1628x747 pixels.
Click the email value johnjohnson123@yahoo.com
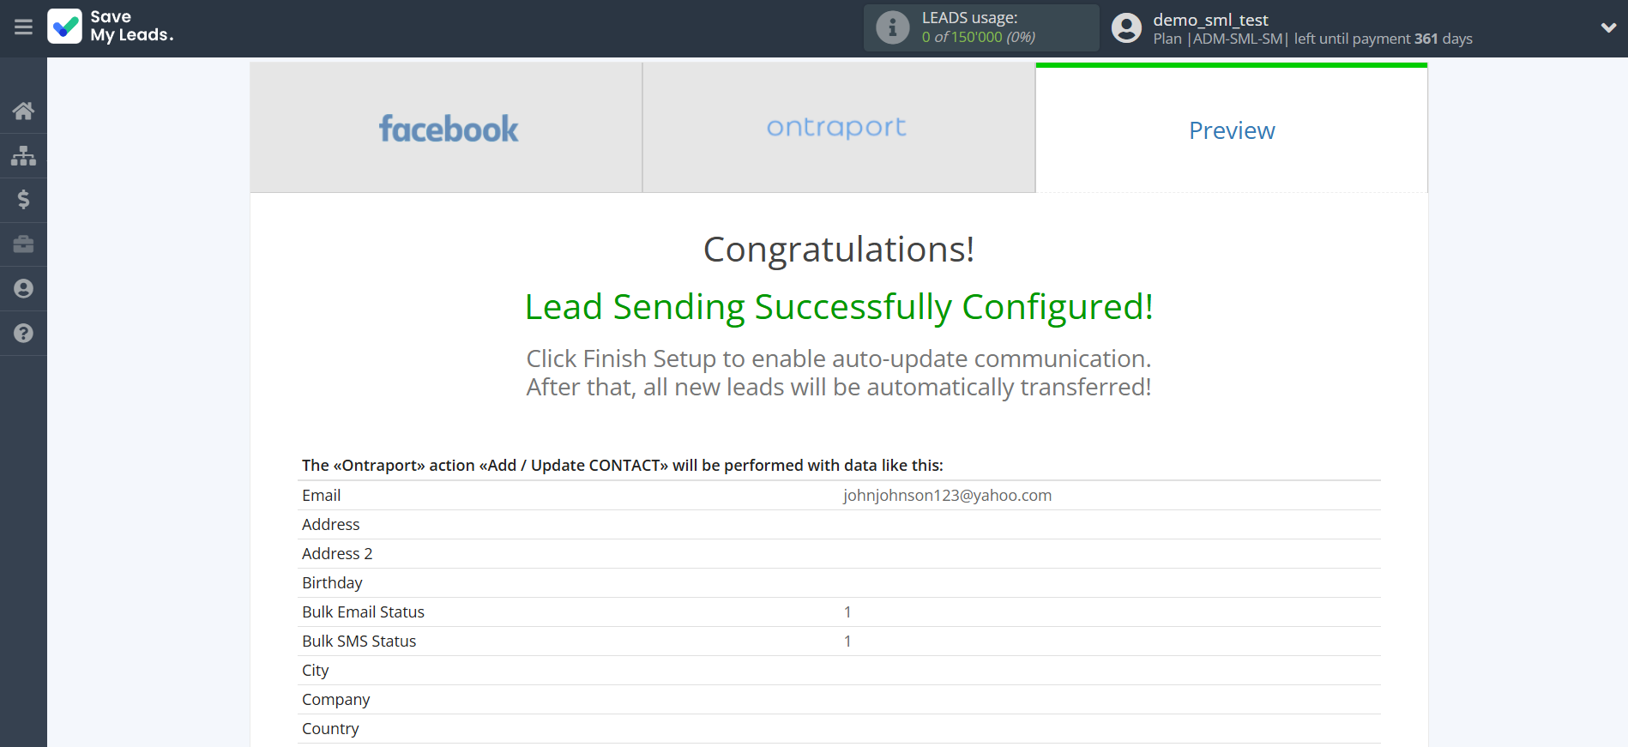click(947, 496)
